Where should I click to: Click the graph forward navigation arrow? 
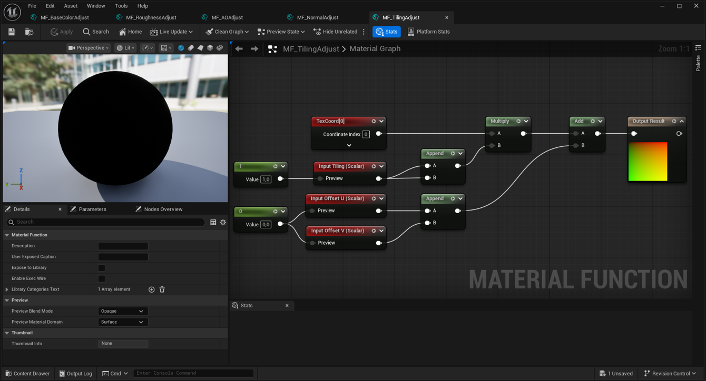[x=254, y=49]
